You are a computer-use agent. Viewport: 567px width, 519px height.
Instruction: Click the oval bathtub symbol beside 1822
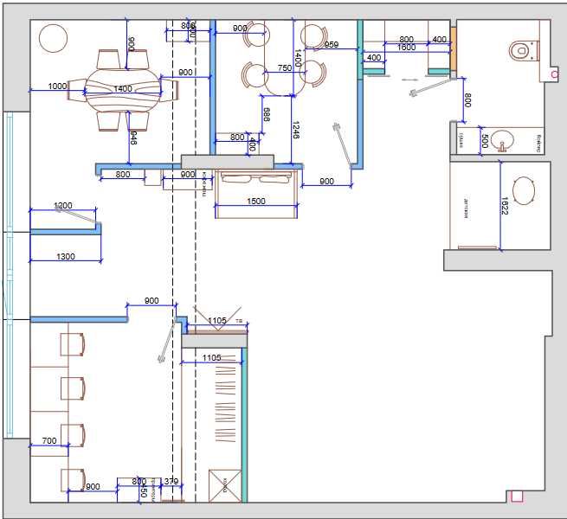524,190
